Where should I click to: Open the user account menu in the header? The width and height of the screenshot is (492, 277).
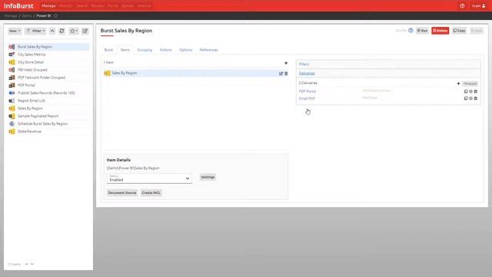click(479, 5)
